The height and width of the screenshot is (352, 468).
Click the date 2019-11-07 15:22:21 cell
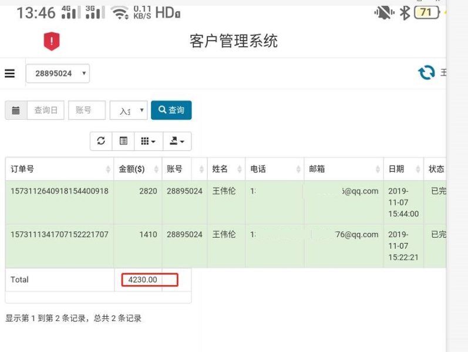403,246
